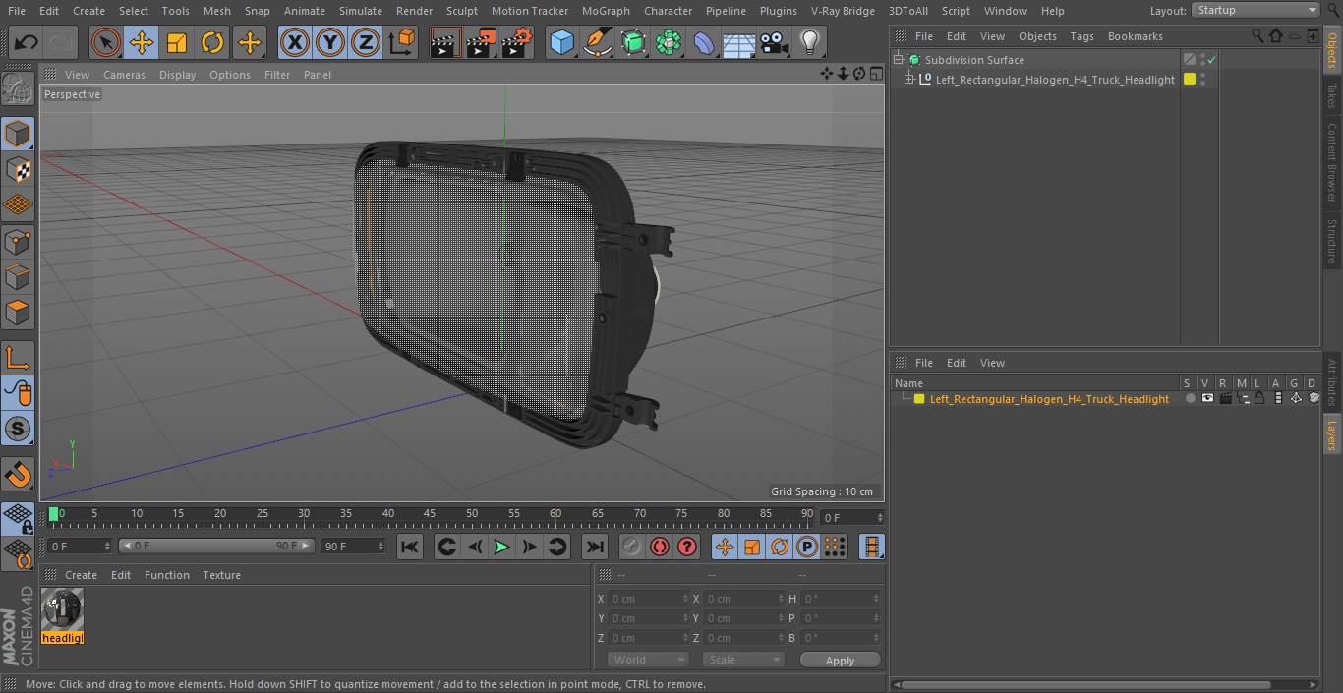Open the Layout Startup dropdown
1343x693 pixels.
tap(1255, 10)
